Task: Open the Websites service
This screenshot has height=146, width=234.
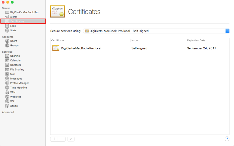Action: [16, 97]
